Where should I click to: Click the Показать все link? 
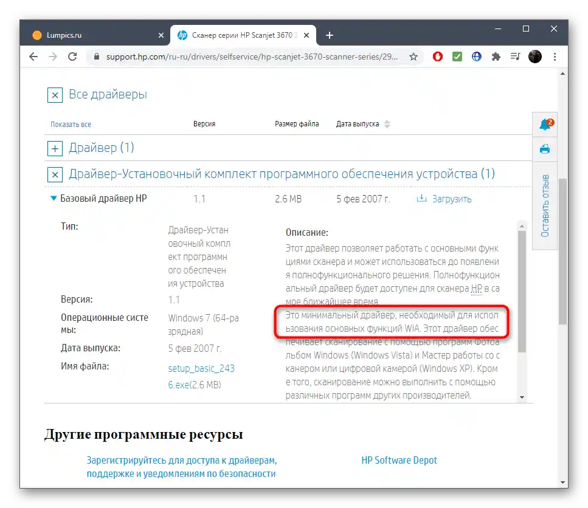coord(71,125)
